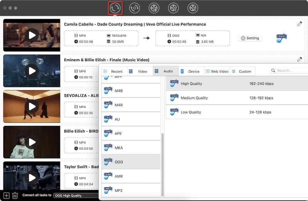Select the M4R audio format
This screenshot has width=308, height=201.
(131, 105)
